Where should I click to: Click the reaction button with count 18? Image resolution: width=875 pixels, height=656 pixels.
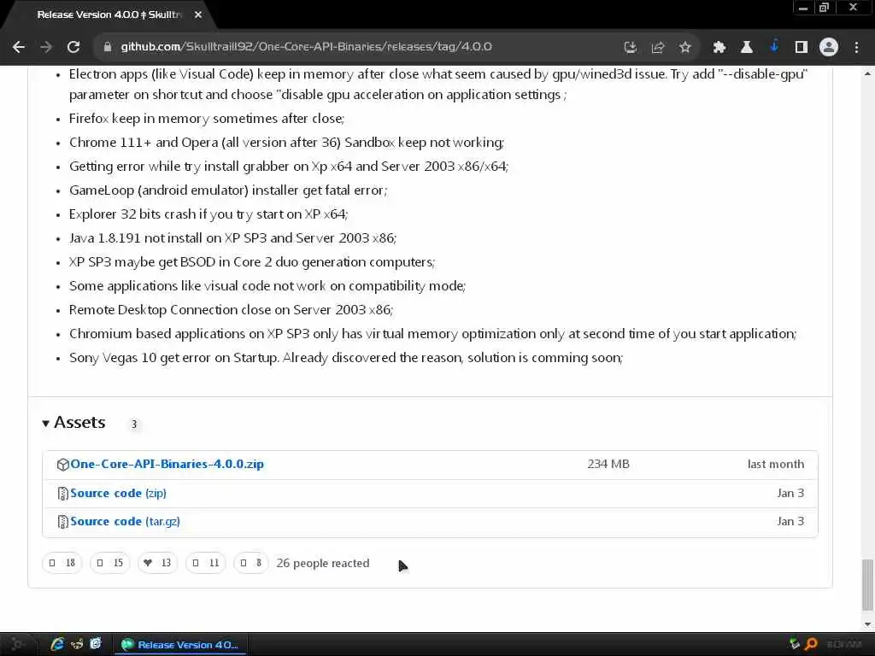tap(62, 563)
